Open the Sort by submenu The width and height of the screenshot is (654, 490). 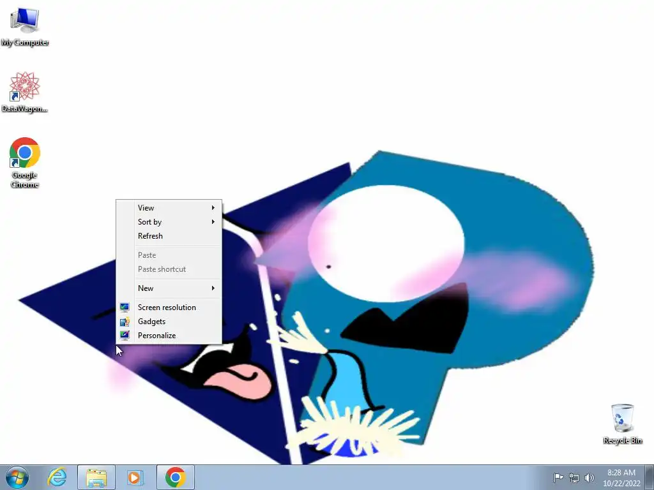[x=169, y=221]
